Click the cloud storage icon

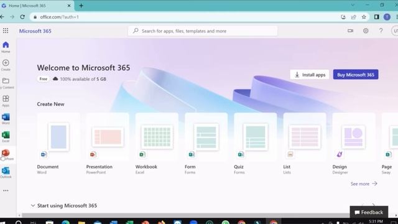(55, 79)
